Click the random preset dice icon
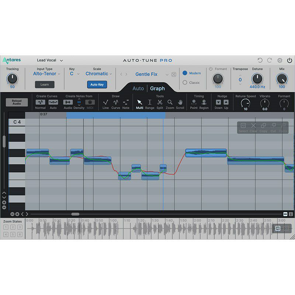Screen dimensions: 295x295 (174, 74)
